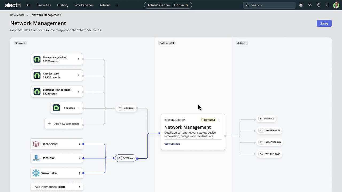Open the Workspaces menu
Image resolution: width=342 pixels, height=192 pixels.
pyautogui.click(x=84, y=5)
